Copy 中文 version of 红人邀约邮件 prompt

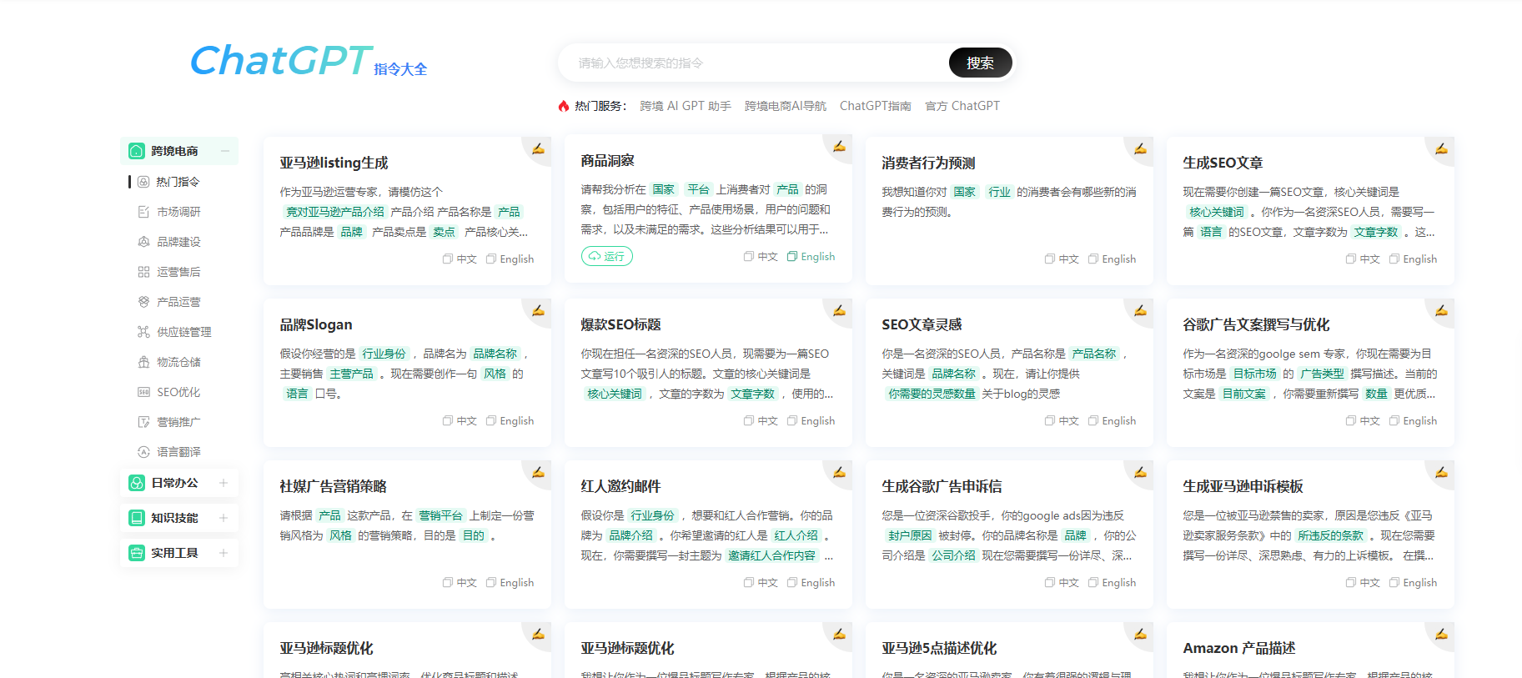pyautogui.click(x=761, y=583)
